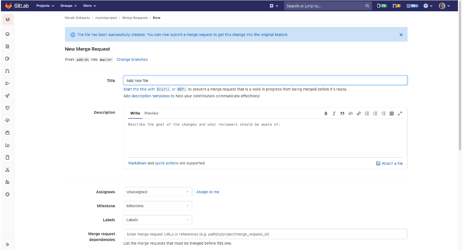Open the Requirements list icon in sidebar
This screenshot has width=462, height=250.
(x=7, y=83)
